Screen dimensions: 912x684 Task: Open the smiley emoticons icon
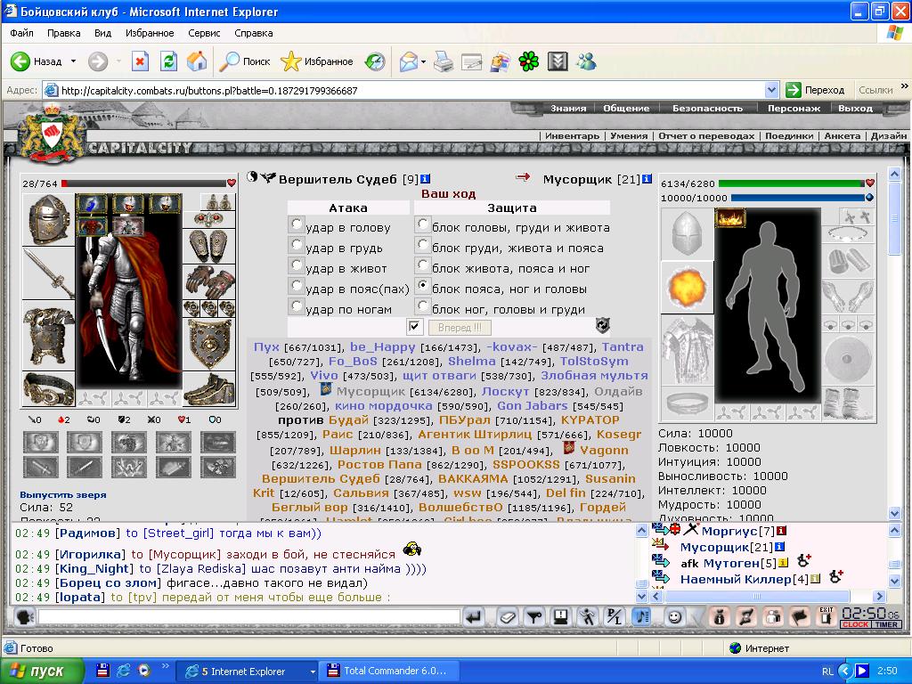click(x=675, y=616)
